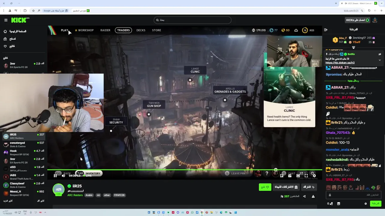The height and width of the screenshot is (216, 385).
Task: Select iiR25 ARC Raiders sidebar entry
Action: coord(23,136)
